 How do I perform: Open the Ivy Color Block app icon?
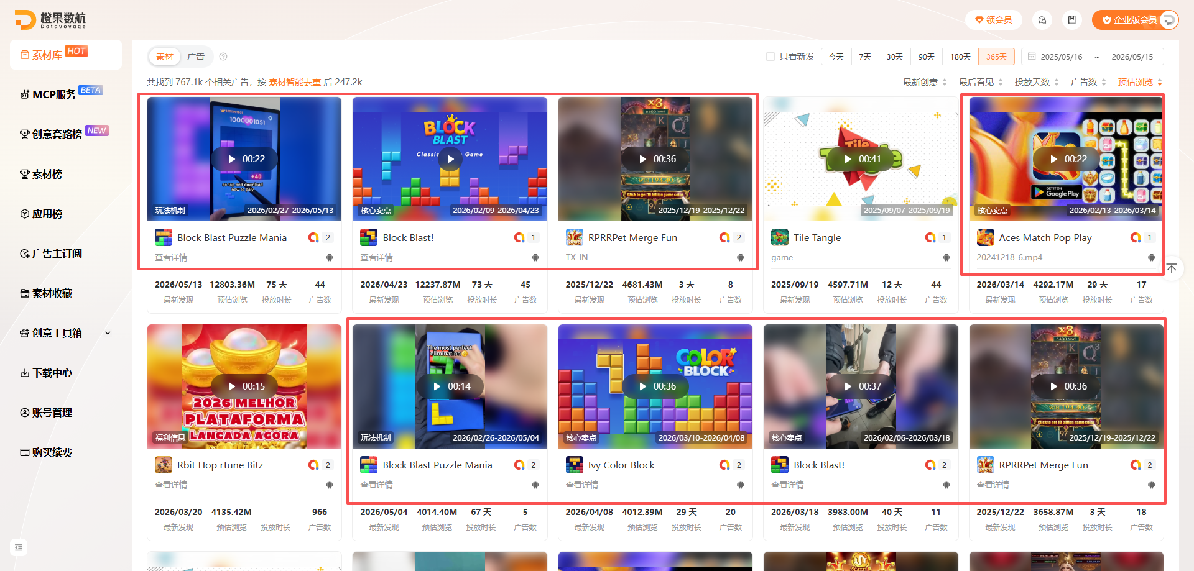tap(575, 465)
